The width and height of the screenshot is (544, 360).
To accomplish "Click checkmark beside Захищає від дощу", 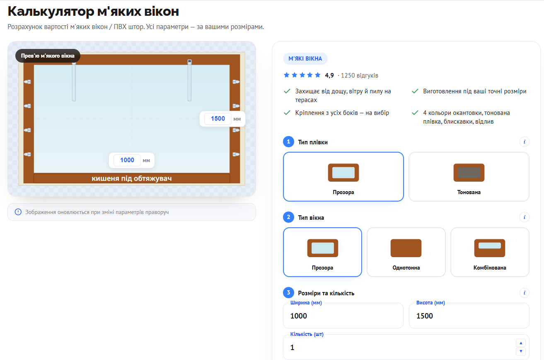I will pos(286,91).
